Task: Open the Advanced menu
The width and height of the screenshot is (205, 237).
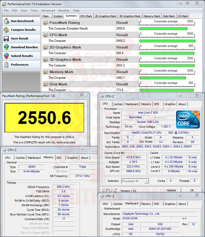Action: point(48,11)
